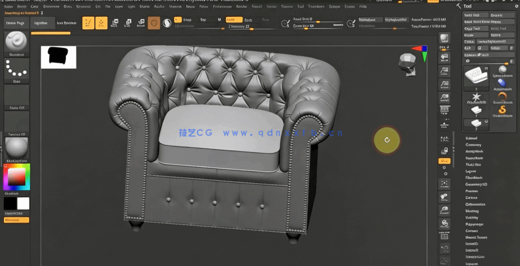
Task: Click the white swirl circle icon beside gizmo
Action: [167, 23]
